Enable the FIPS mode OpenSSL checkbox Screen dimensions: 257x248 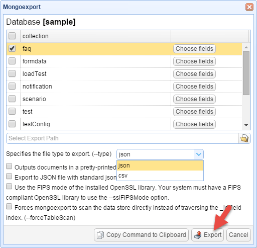(x=9, y=186)
